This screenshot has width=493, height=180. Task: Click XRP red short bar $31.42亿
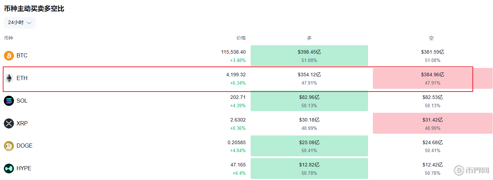(432, 123)
